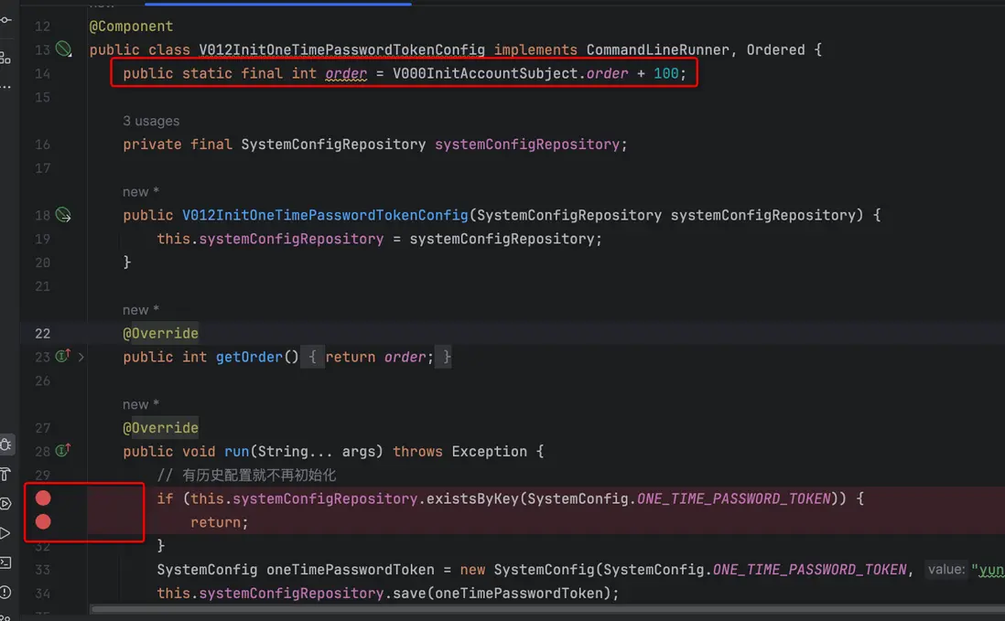Click 'throws' keyword on line 28

[x=417, y=452]
